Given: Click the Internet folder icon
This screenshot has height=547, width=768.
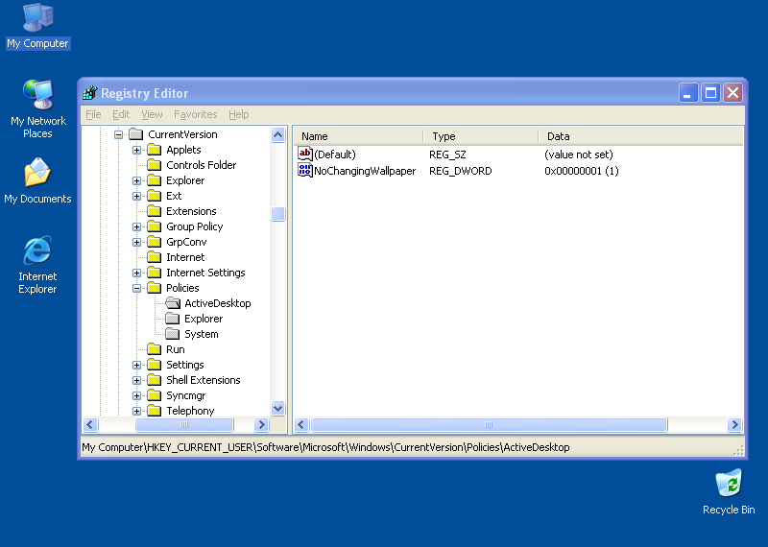Looking at the screenshot, I should tap(154, 257).
